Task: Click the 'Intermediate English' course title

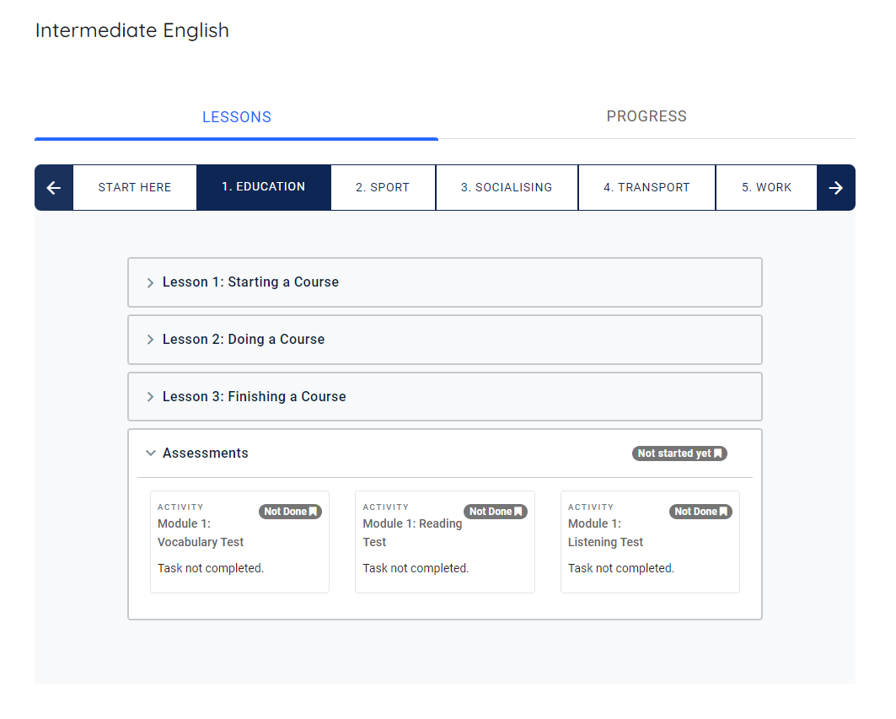Action: point(131,30)
